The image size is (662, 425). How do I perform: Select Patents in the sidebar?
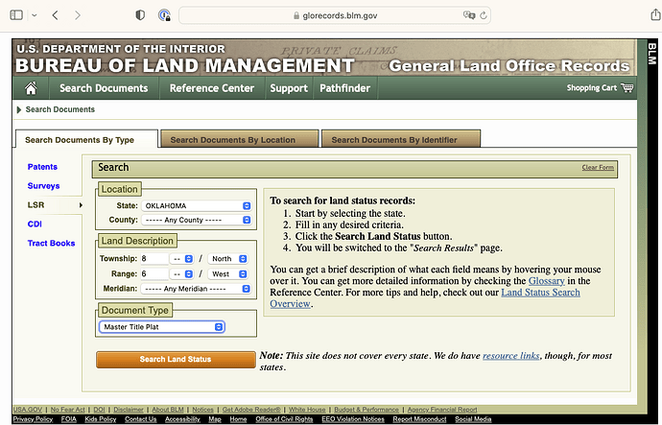42,167
